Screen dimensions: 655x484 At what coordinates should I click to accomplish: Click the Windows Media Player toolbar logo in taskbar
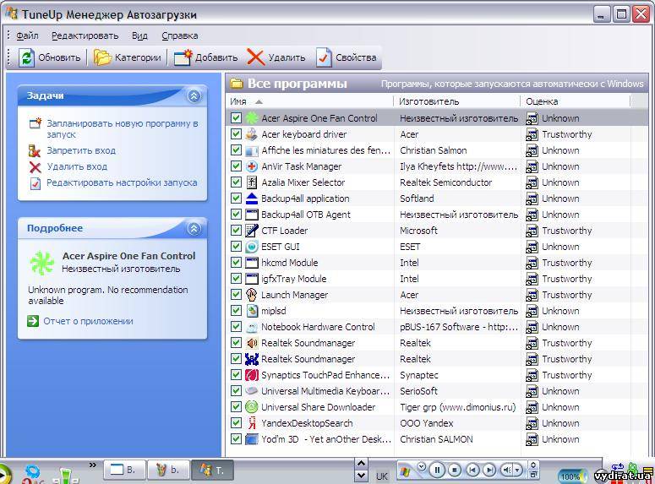tap(405, 471)
